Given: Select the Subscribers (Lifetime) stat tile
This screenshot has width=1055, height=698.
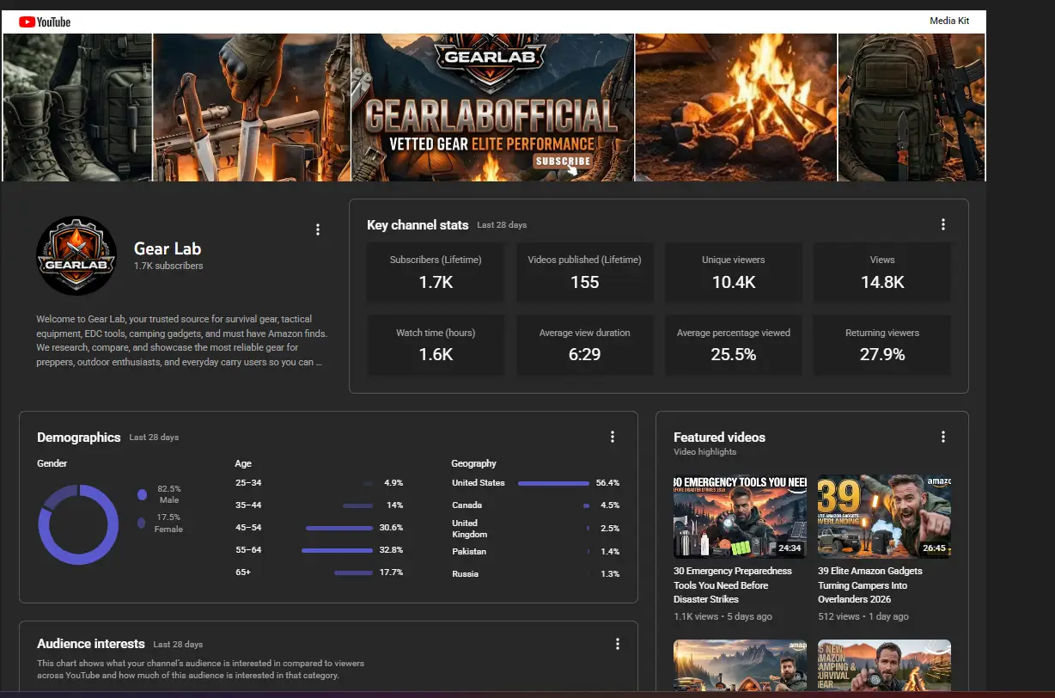Looking at the screenshot, I should [436, 272].
